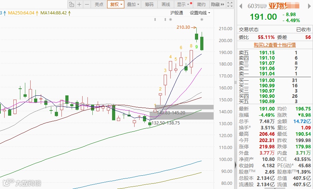Toggle the chart lock icon
Image resolution: width=313 pixels, height=189 pixels.
pyautogui.click(x=71, y=4)
